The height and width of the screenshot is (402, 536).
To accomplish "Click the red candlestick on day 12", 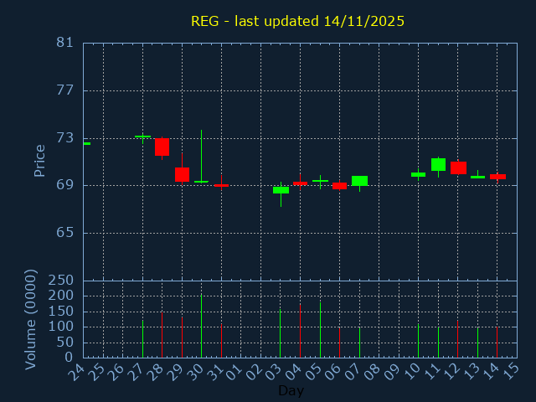I will (x=458, y=167).
